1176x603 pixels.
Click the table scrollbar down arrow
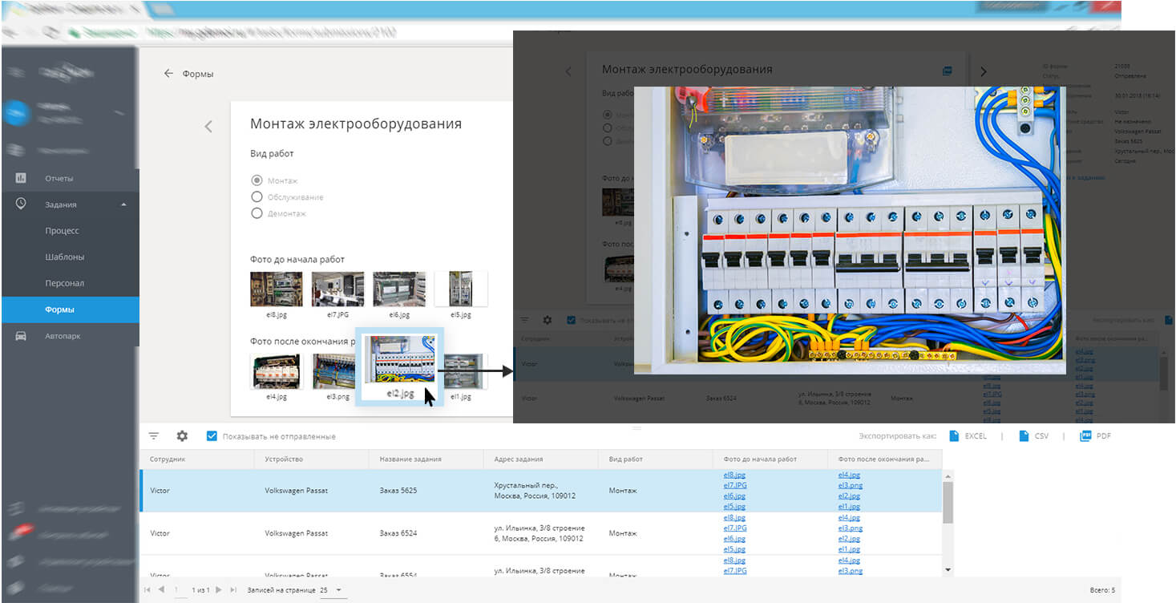[x=948, y=570]
